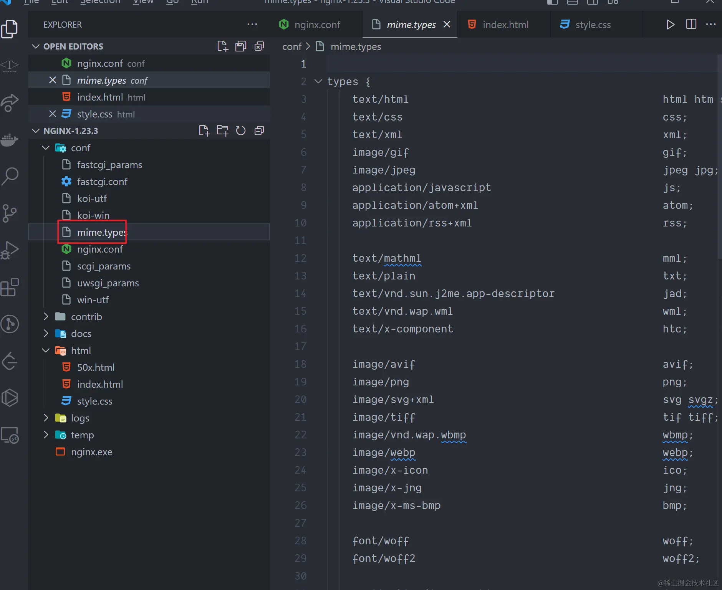Open the Search view in activity bar

(x=10, y=176)
